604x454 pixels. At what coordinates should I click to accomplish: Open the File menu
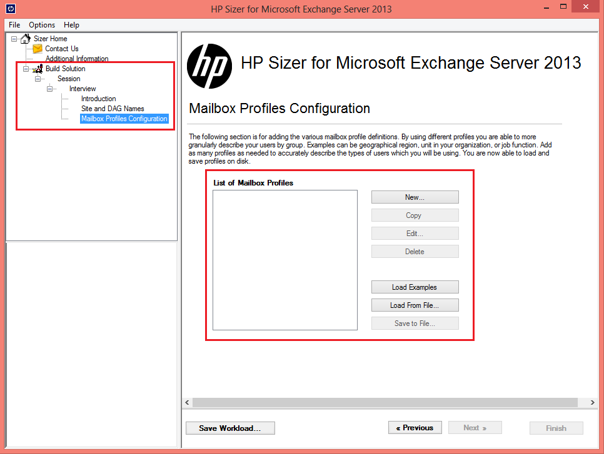[14, 24]
